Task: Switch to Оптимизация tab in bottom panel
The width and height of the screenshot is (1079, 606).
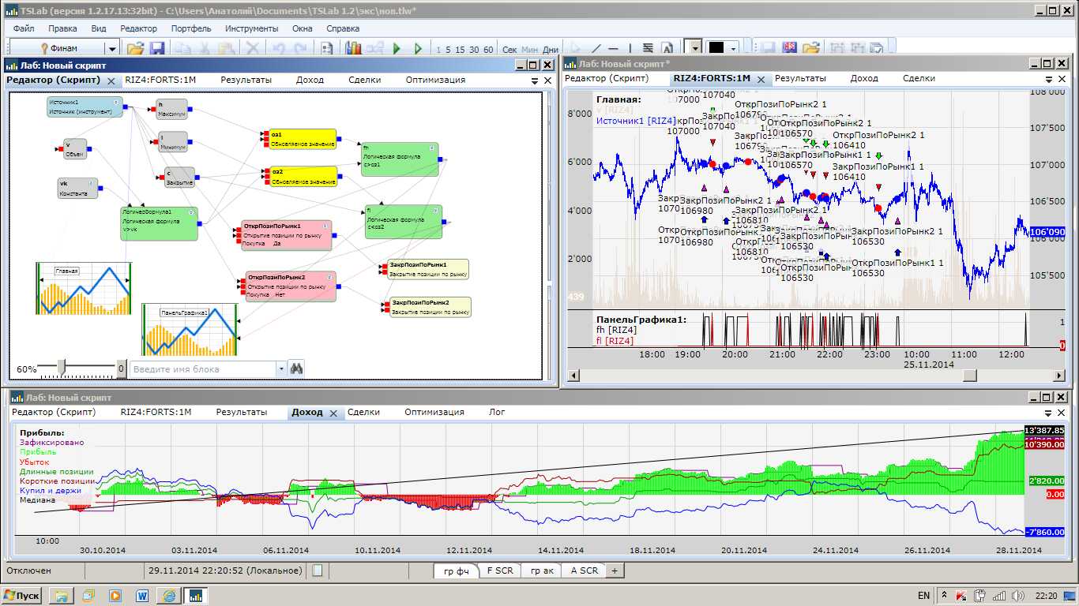Action: [434, 412]
